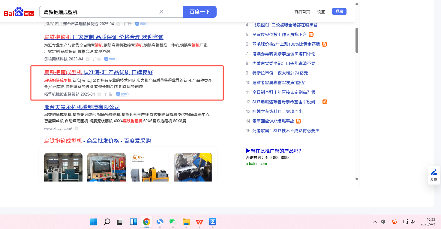
Task: Open Sogou browser icon in the taskbar
Action: click(x=160, y=222)
